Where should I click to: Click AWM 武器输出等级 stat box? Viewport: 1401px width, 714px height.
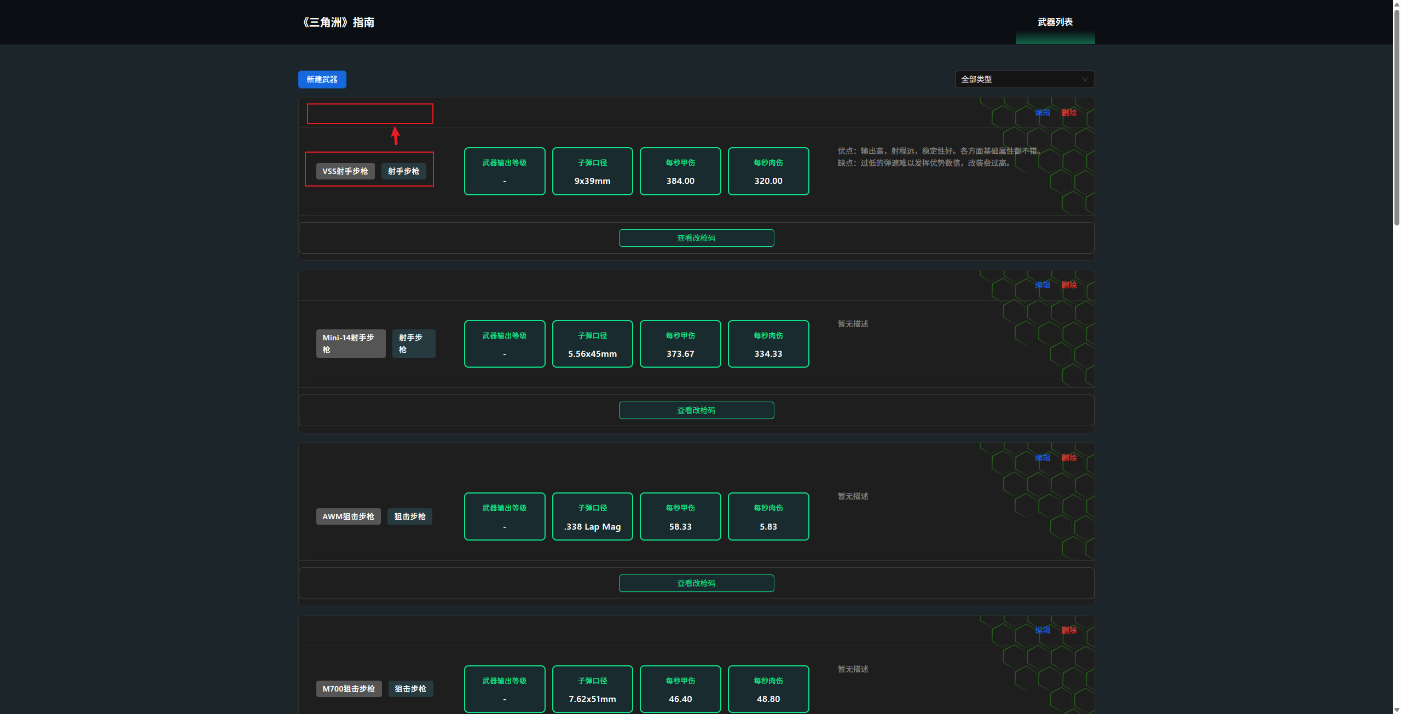point(505,516)
